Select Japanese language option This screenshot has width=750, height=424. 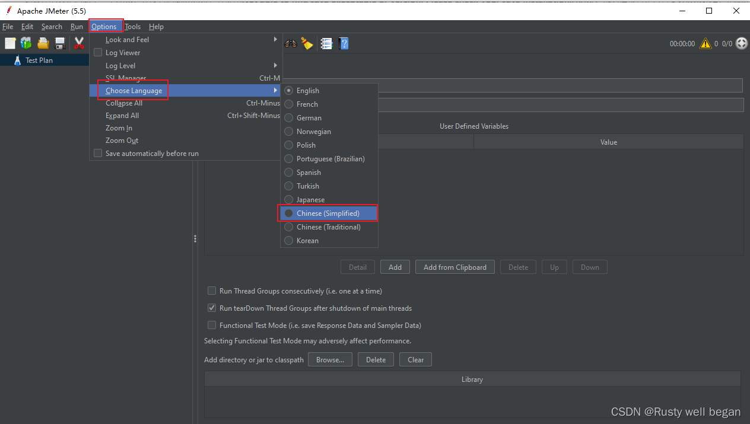[329, 200]
